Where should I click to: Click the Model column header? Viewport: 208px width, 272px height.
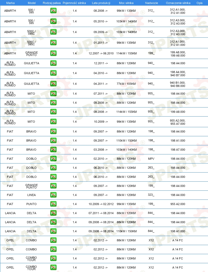(32, 3)
